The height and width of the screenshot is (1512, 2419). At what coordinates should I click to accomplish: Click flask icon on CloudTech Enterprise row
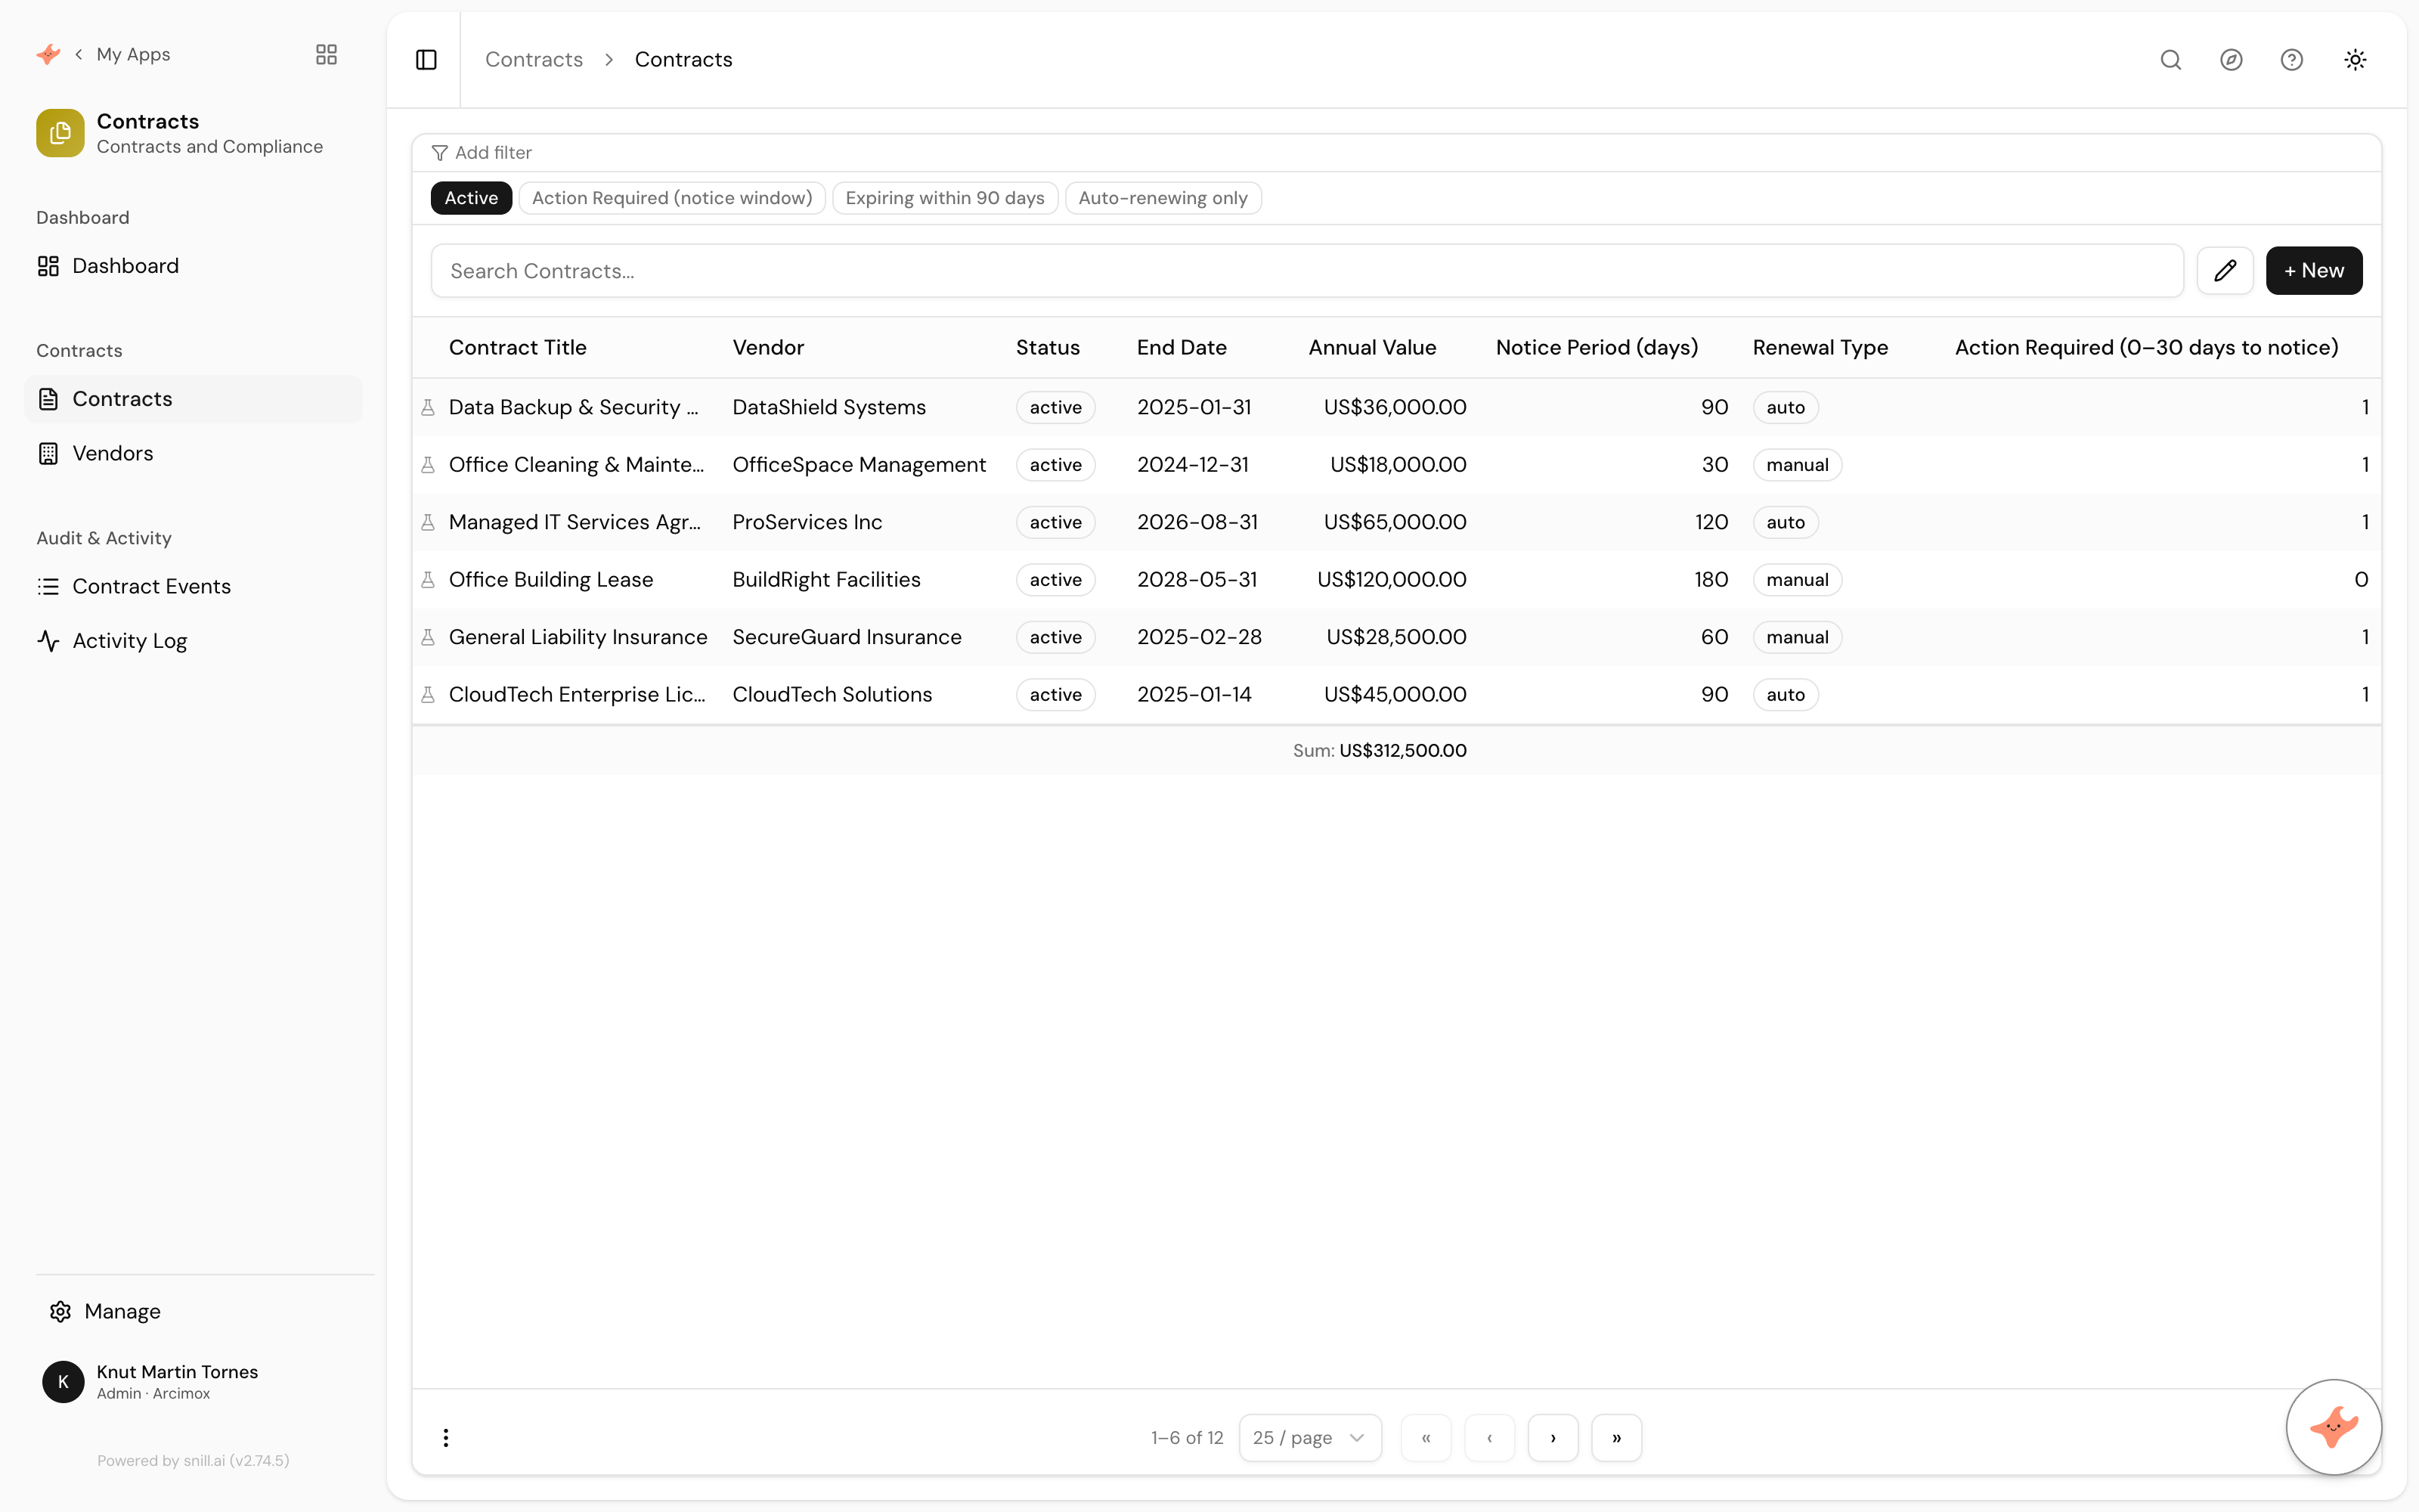coord(428,695)
